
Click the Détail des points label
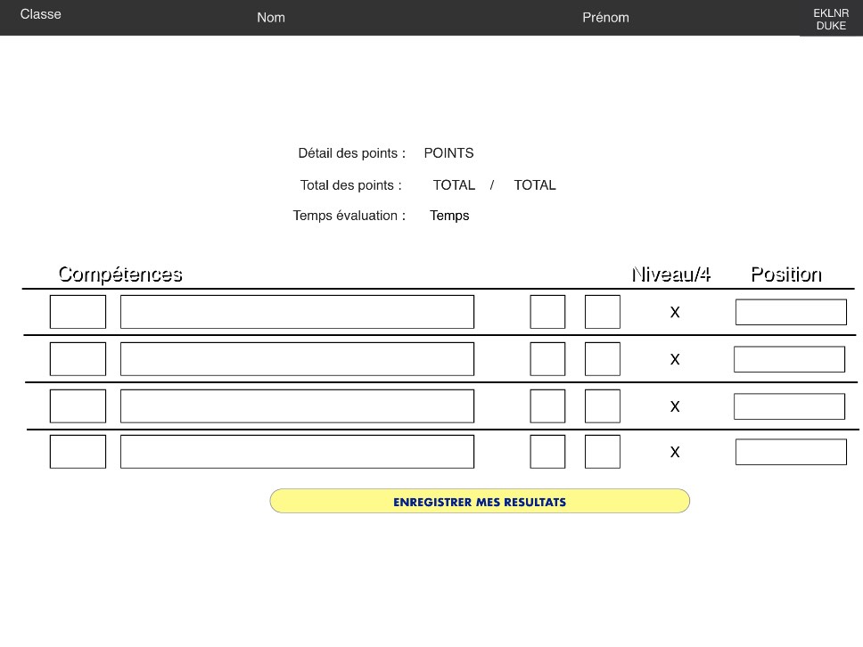[351, 153]
